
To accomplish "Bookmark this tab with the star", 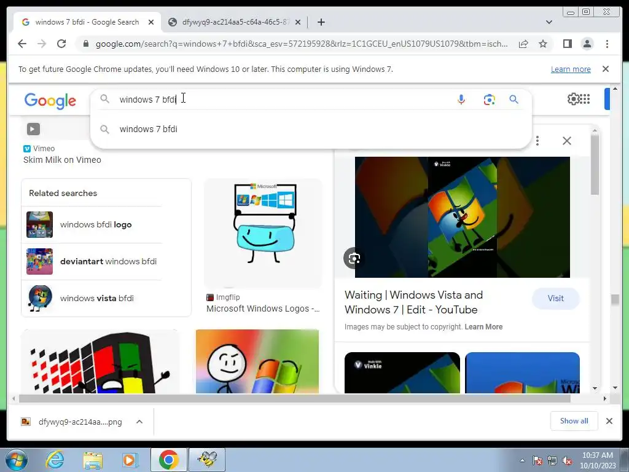I will [543, 44].
